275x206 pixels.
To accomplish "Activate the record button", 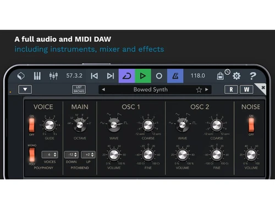I will pyautogui.click(x=159, y=76).
